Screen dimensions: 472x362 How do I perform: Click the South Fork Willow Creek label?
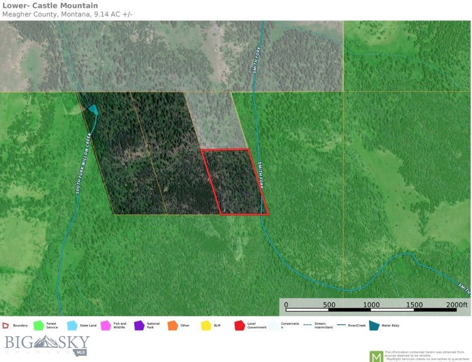tap(82, 164)
